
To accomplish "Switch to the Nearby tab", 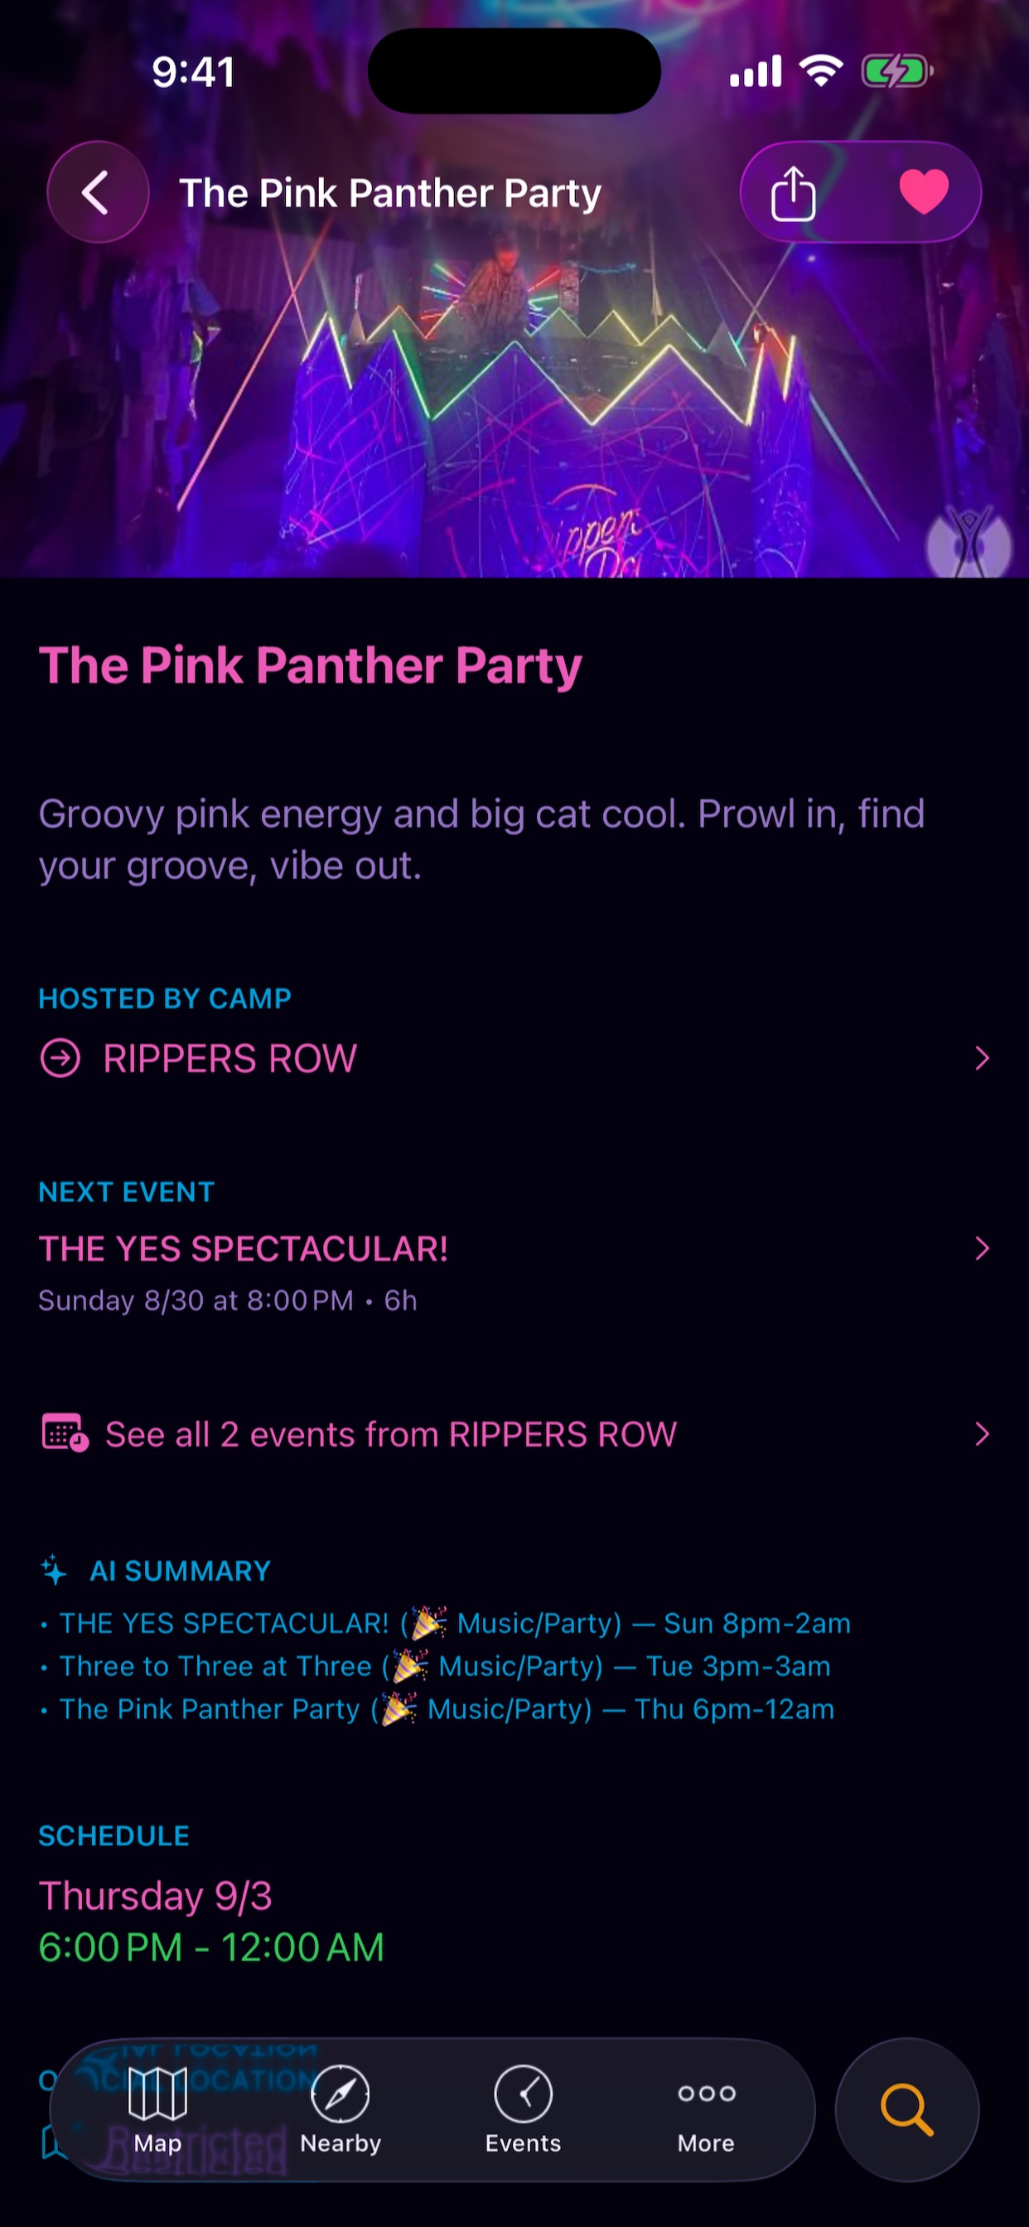I will coord(341,2109).
